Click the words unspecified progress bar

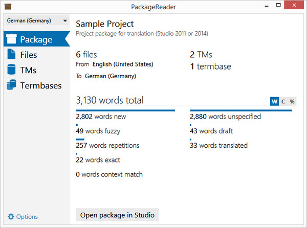(x=240, y=110)
